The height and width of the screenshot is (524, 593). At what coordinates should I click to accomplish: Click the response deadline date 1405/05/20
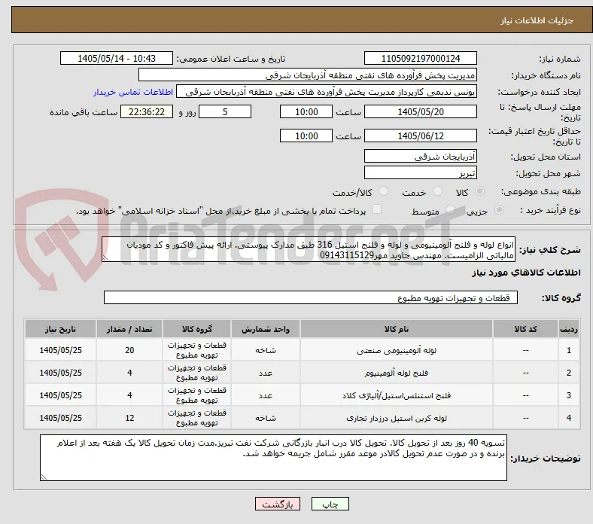click(x=421, y=112)
